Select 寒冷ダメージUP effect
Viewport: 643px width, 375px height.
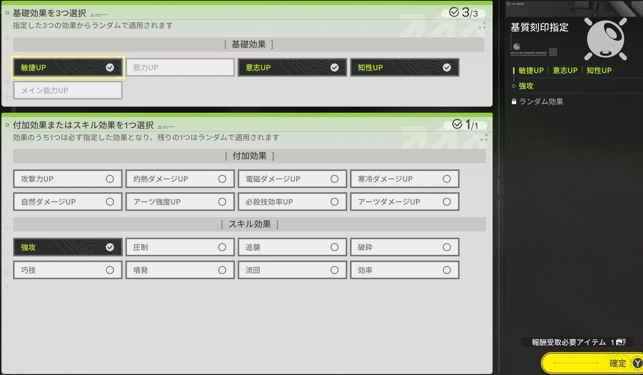click(x=404, y=179)
